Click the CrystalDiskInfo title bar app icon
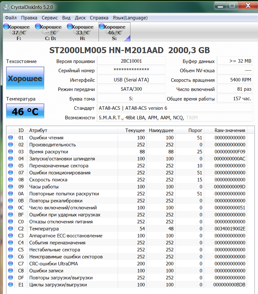 tap(6, 7)
